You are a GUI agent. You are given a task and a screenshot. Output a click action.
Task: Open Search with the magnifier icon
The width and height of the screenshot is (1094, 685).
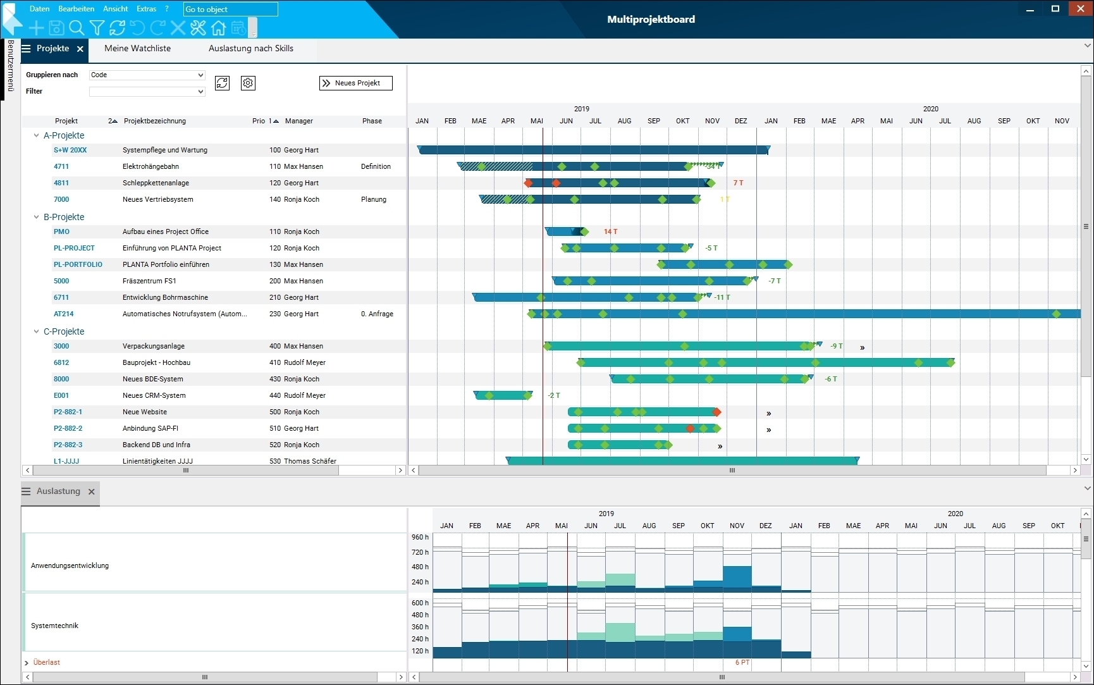point(77,28)
